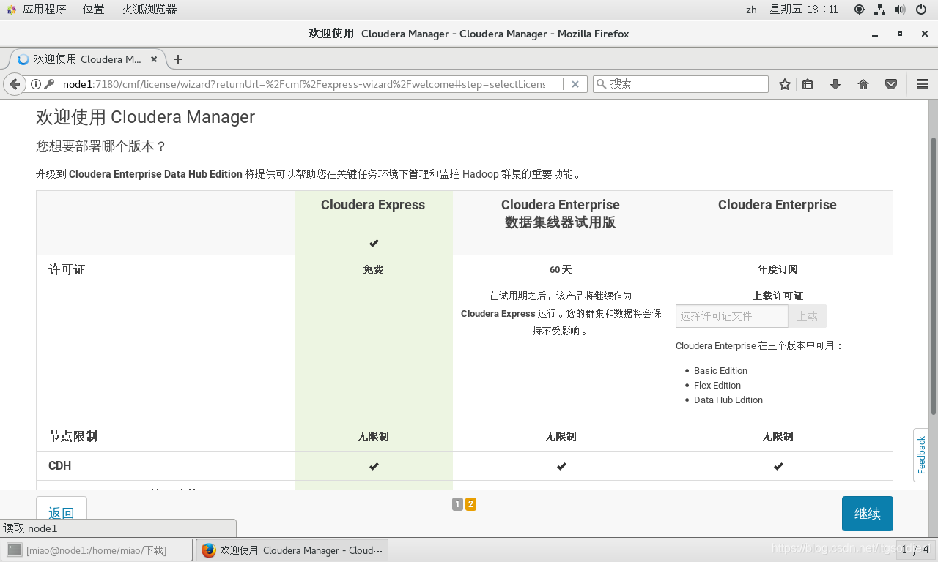Viewport: 938px width, 562px height.
Task: Go to the Firefox home page icon
Action: pos(863,84)
